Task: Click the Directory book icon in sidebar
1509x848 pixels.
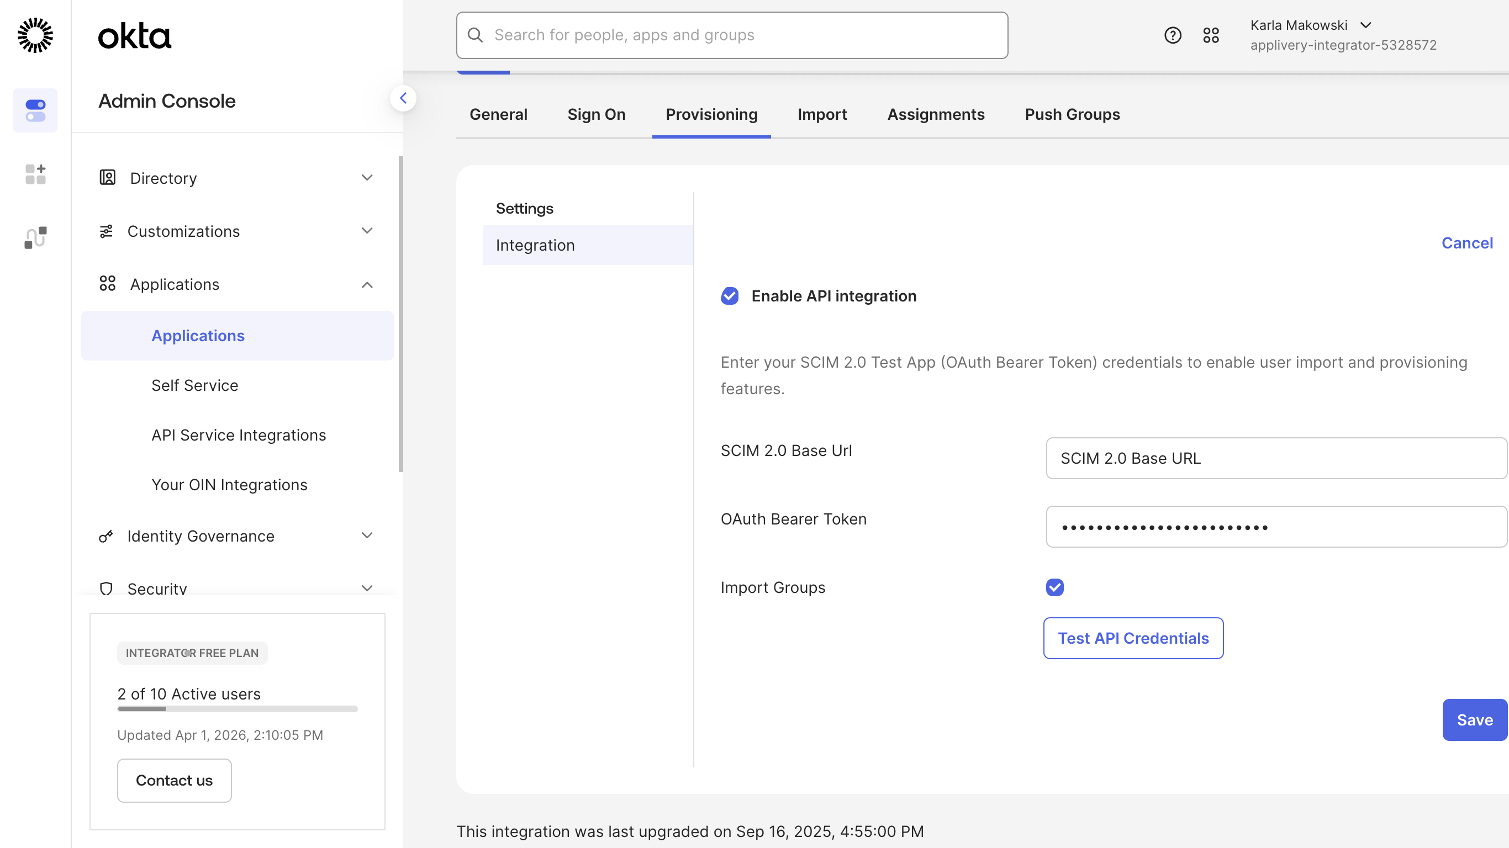Action: [107, 177]
